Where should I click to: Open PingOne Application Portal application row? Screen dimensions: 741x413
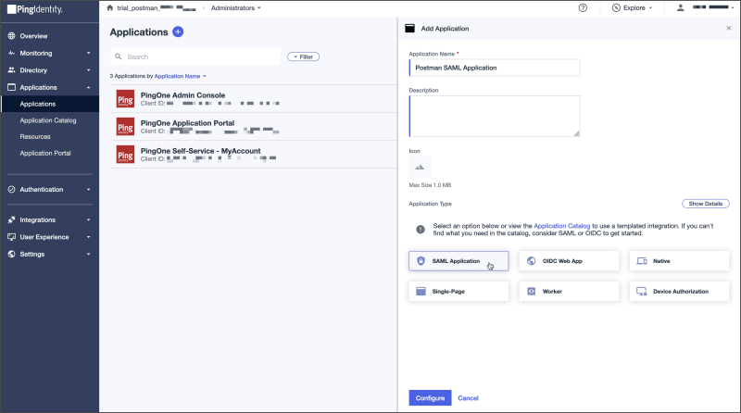254,127
